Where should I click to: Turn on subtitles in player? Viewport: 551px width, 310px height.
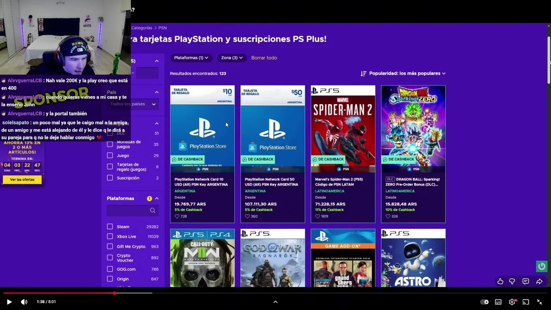click(498, 302)
